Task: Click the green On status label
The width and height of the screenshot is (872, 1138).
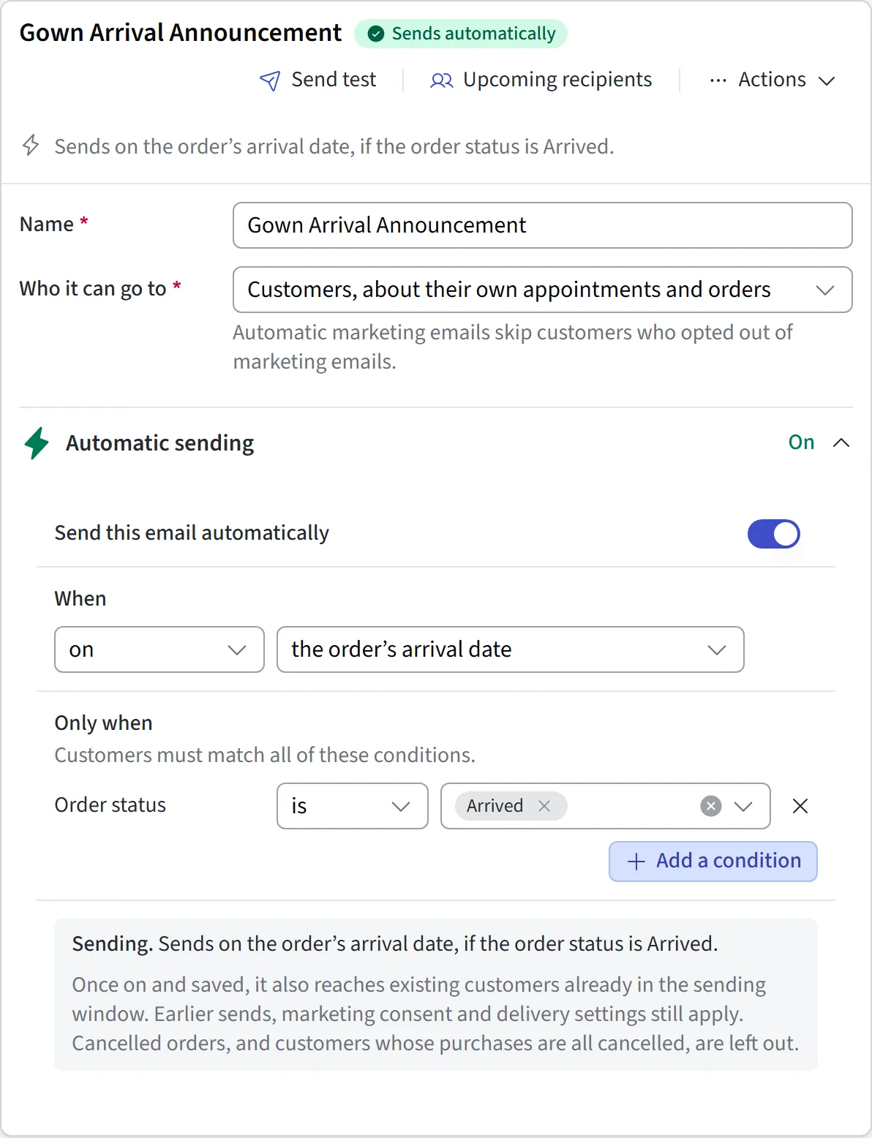Action: click(x=802, y=442)
